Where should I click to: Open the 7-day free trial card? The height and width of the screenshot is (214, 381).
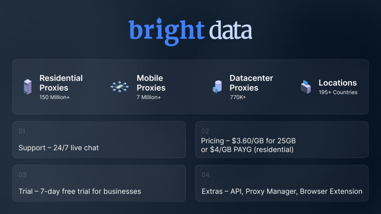(99, 183)
